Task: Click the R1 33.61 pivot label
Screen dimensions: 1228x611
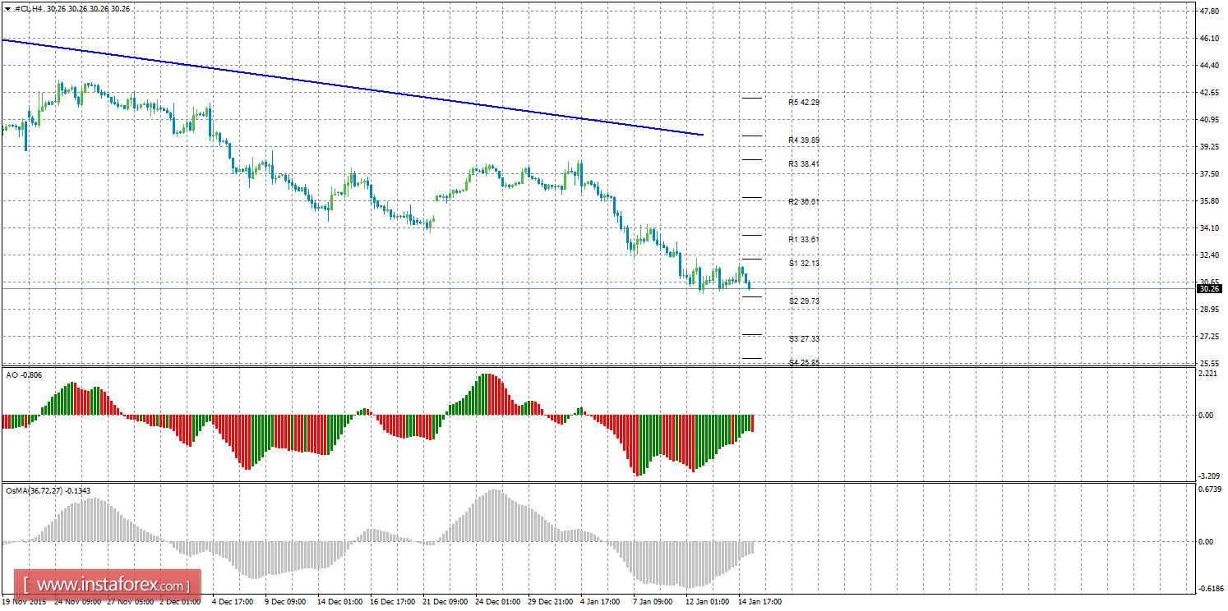Action: (x=804, y=240)
